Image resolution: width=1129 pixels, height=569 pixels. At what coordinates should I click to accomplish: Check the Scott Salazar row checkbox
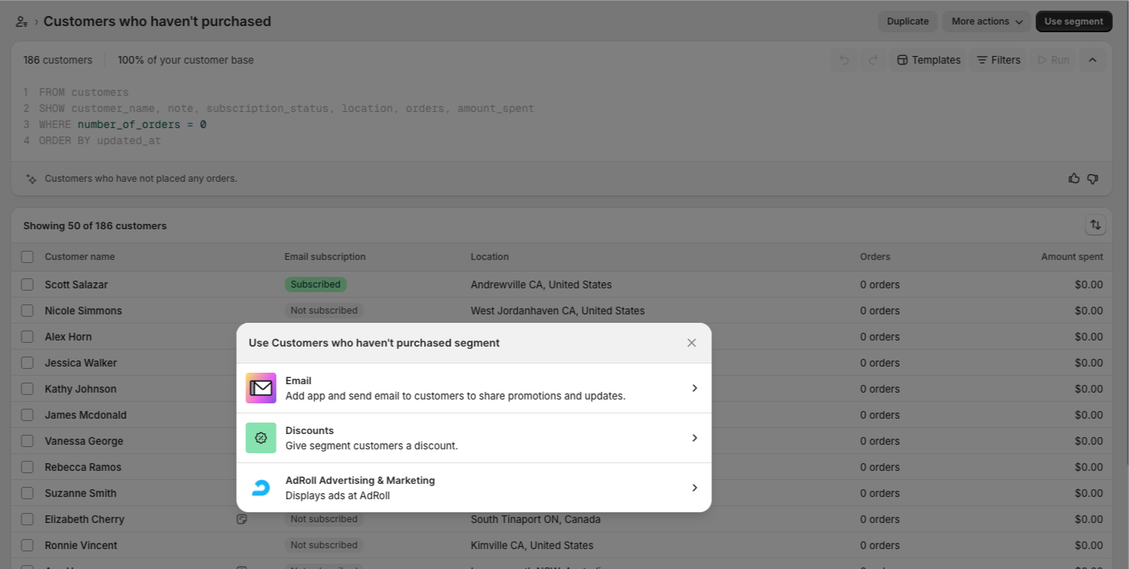coord(28,284)
